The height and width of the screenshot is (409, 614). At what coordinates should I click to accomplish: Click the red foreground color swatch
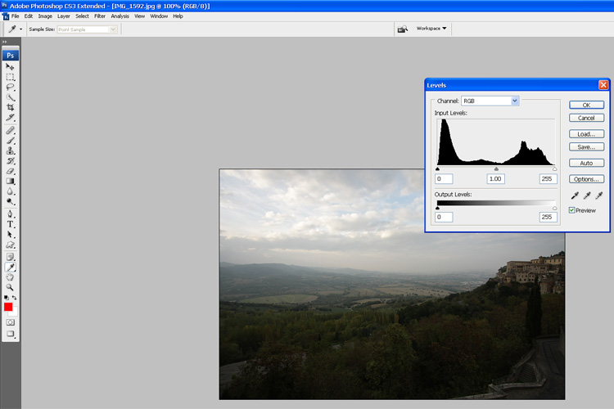point(9,307)
